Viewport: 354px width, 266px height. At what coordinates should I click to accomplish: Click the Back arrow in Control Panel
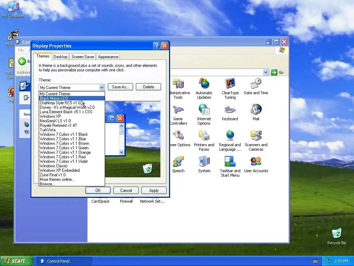[x=22, y=61]
